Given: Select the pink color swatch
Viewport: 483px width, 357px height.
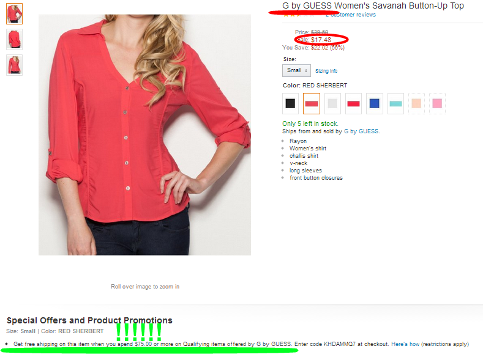Looking at the screenshot, I should (x=437, y=104).
